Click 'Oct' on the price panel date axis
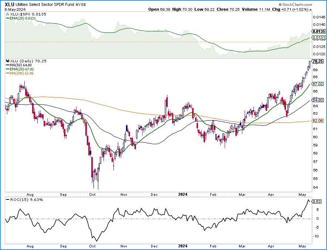This screenshot has width=327, height=250. pyautogui.click(x=92, y=195)
